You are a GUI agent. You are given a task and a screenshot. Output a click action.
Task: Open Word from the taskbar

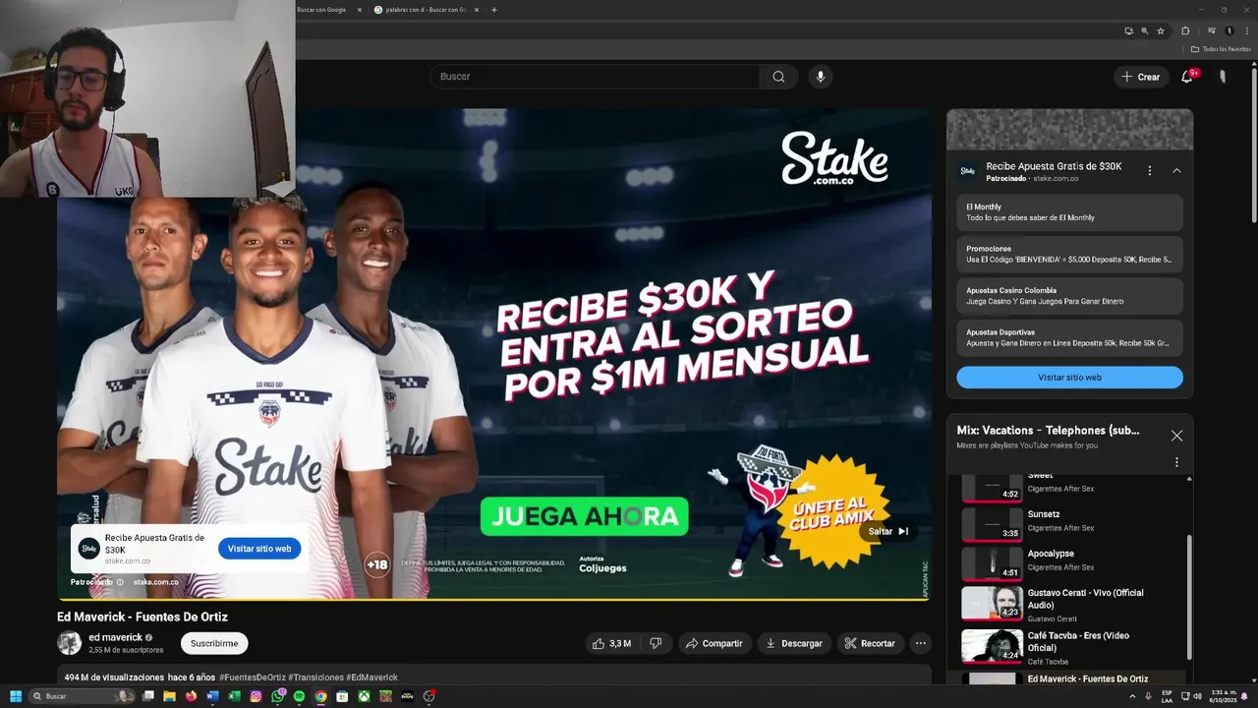pos(212,696)
